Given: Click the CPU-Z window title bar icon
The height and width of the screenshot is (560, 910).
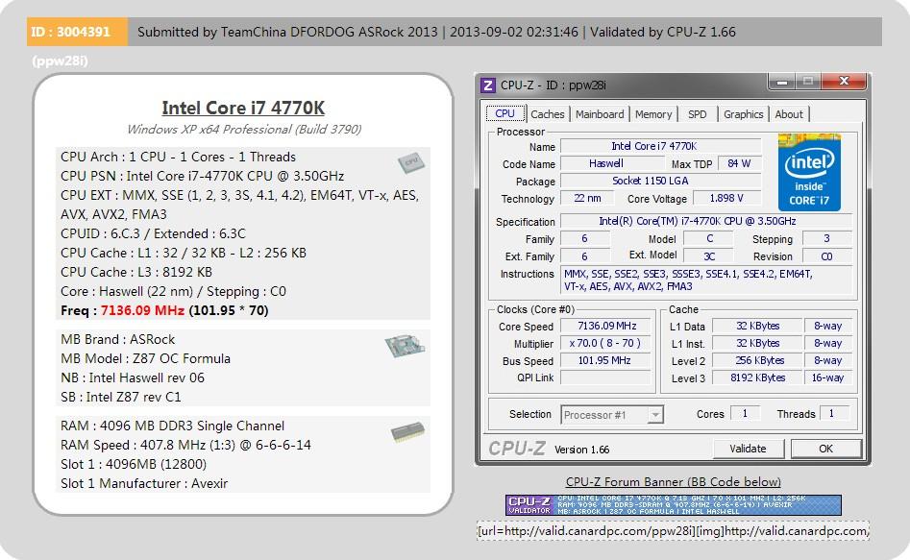Looking at the screenshot, I should (488, 85).
